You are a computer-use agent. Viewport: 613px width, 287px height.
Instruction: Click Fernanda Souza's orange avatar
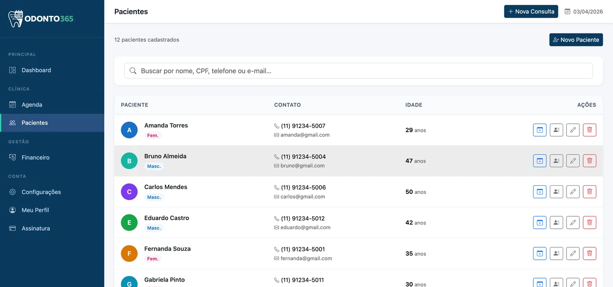tap(129, 254)
